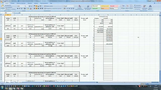Open text orientation options
161x90 pixels.
coord(41,6)
